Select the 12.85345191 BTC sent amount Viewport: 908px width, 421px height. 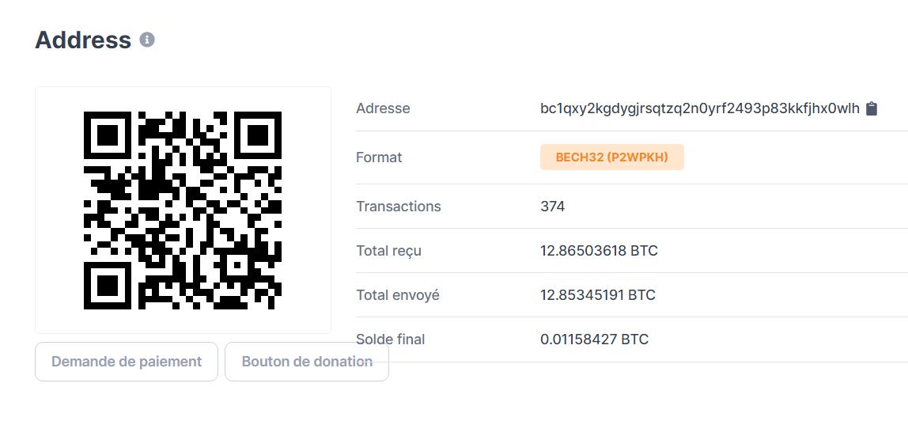(597, 295)
